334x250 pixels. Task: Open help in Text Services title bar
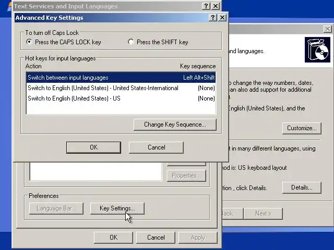click(206, 6)
